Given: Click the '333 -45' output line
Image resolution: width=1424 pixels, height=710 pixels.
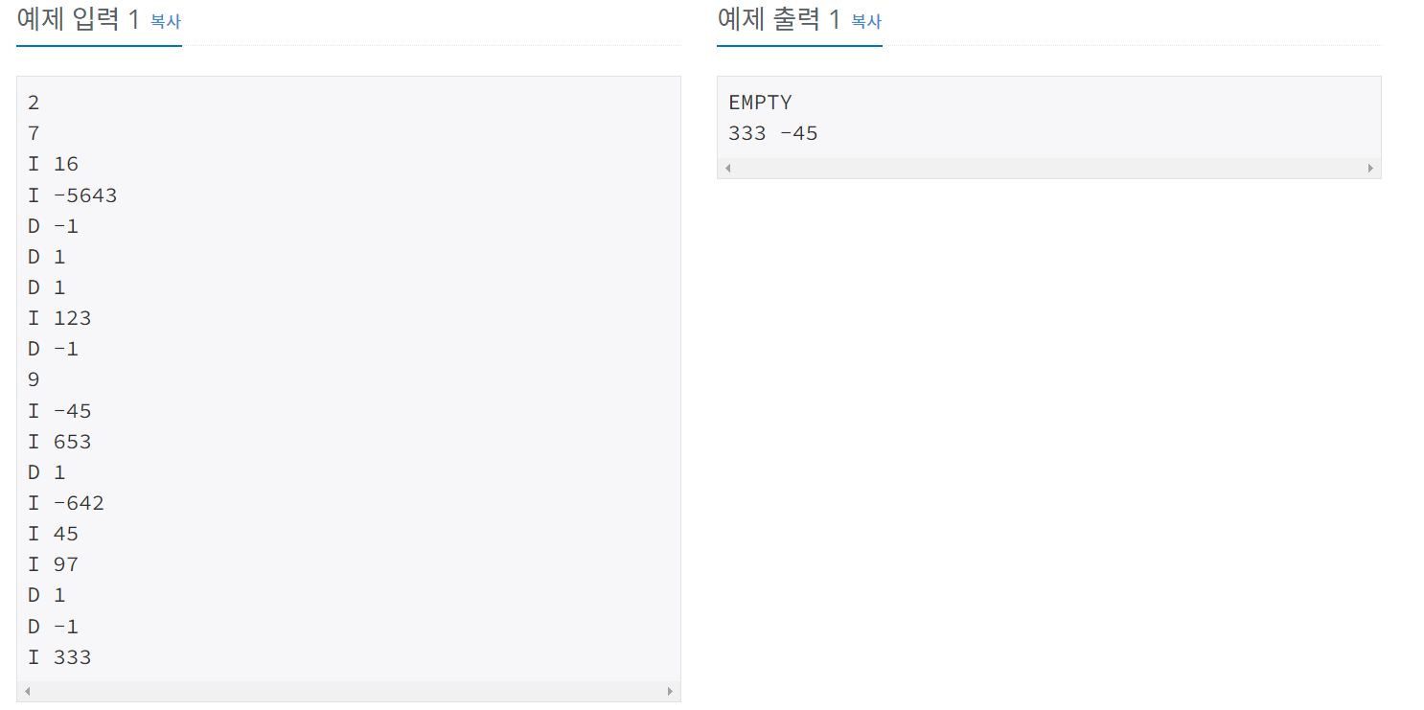Looking at the screenshot, I should coord(773,133).
